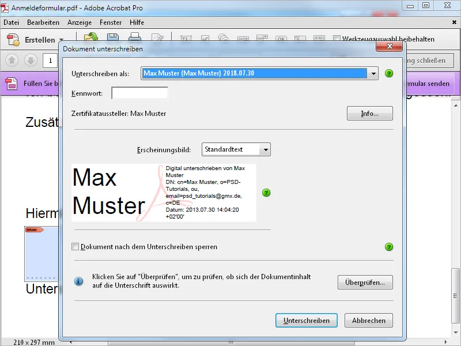Click the edit form pencil icon

(x=157, y=37)
